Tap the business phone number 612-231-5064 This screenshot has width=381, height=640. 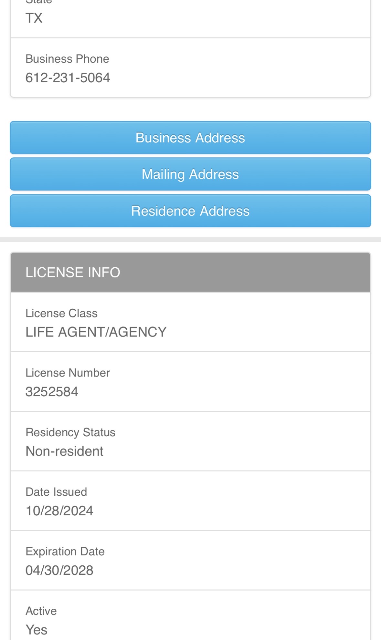68,78
